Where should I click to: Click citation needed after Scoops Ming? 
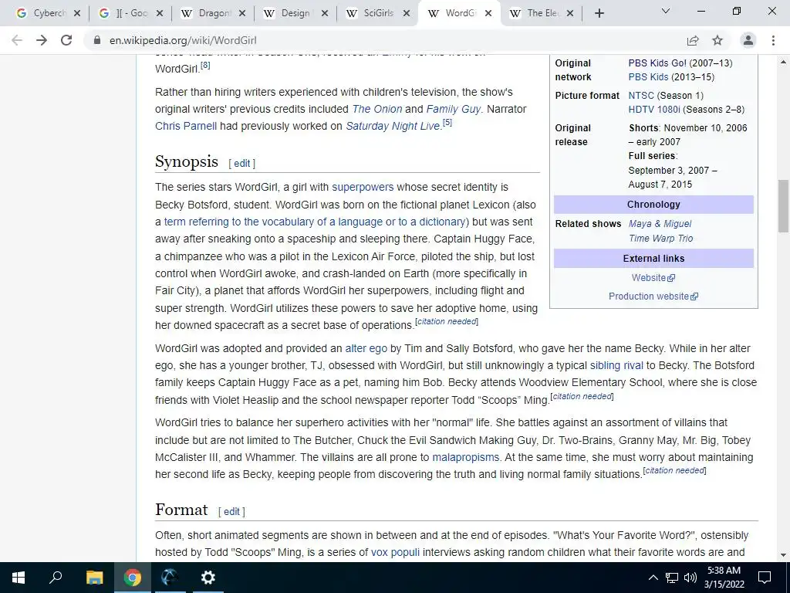tap(582, 396)
